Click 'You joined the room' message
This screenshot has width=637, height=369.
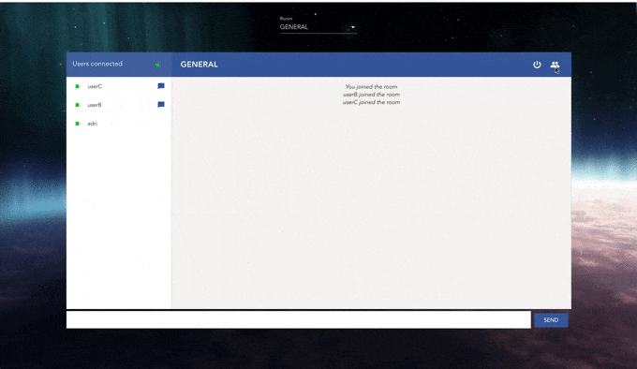click(371, 87)
